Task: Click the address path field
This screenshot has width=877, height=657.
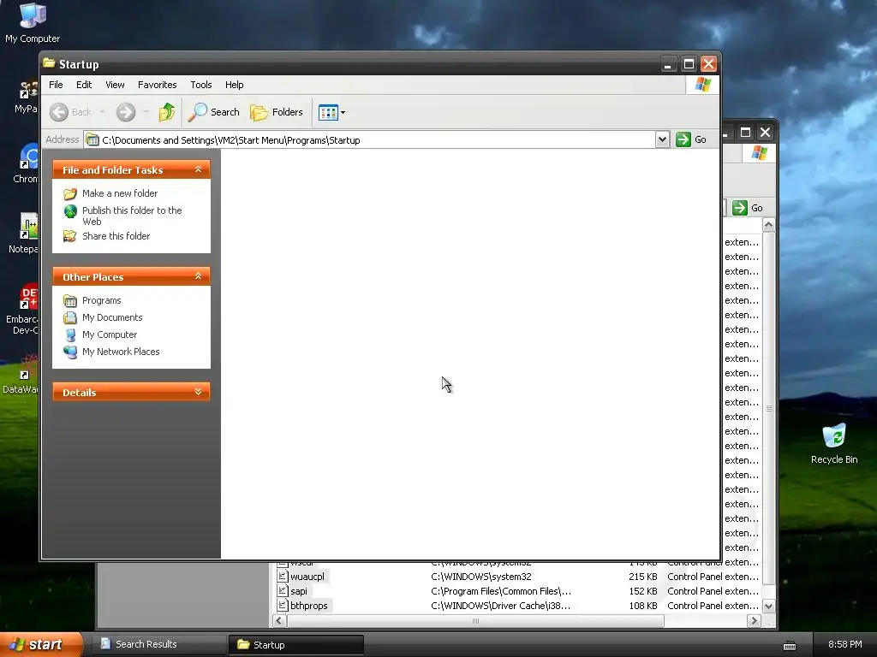Action: [369, 139]
